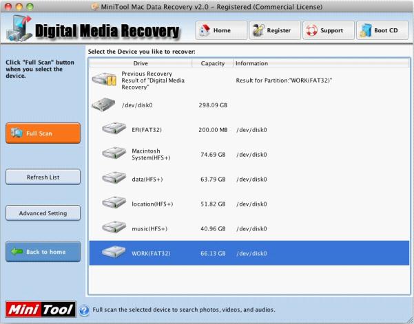414x324 pixels.
Task: Select the EFI(FAT32) partition icon
Action: tap(114, 129)
